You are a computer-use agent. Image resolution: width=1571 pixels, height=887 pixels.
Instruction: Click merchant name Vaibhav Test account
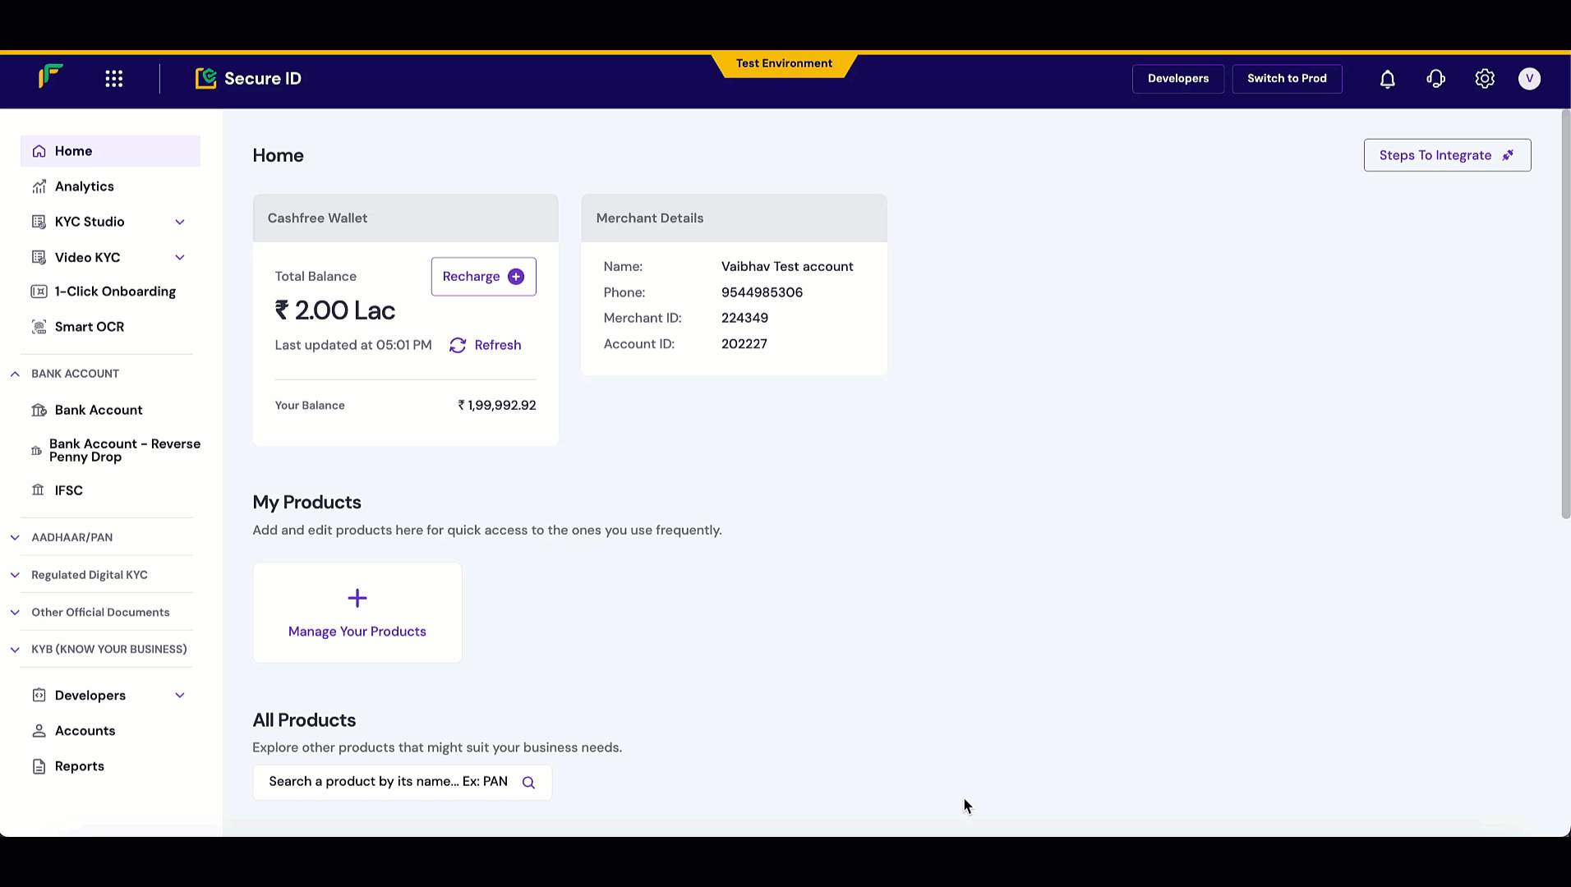(x=787, y=267)
